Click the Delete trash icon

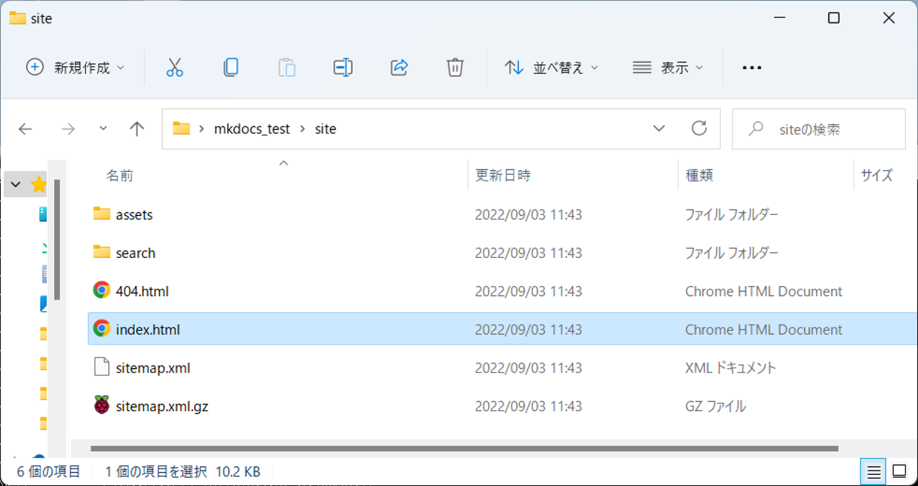pyautogui.click(x=455, y=67)
